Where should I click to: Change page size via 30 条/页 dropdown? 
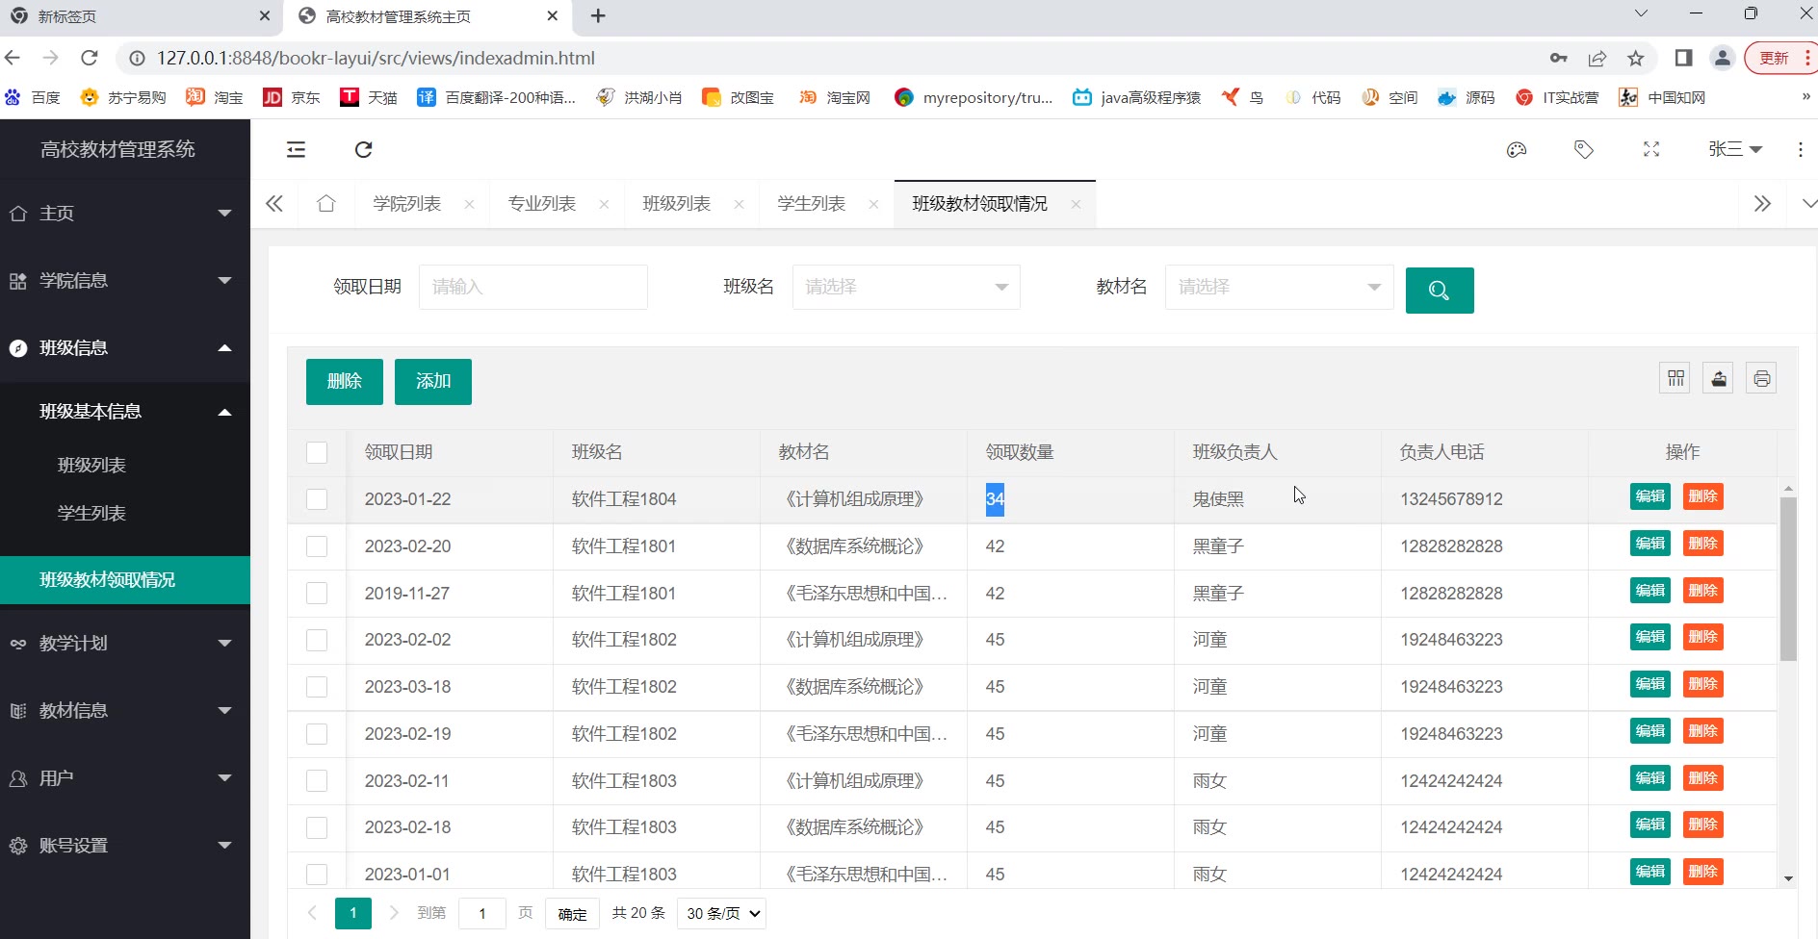click(x=722, y=913)
